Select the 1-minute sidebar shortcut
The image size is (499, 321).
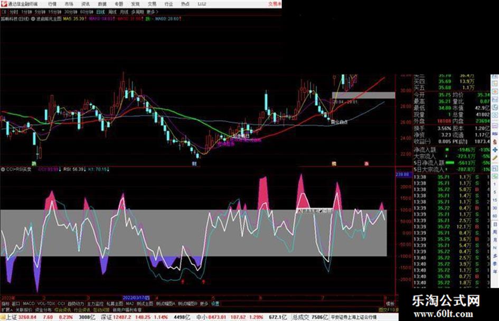(x=495, y=184)
